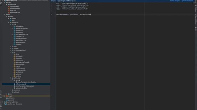Select custom.js file

(x=19, y=58)
